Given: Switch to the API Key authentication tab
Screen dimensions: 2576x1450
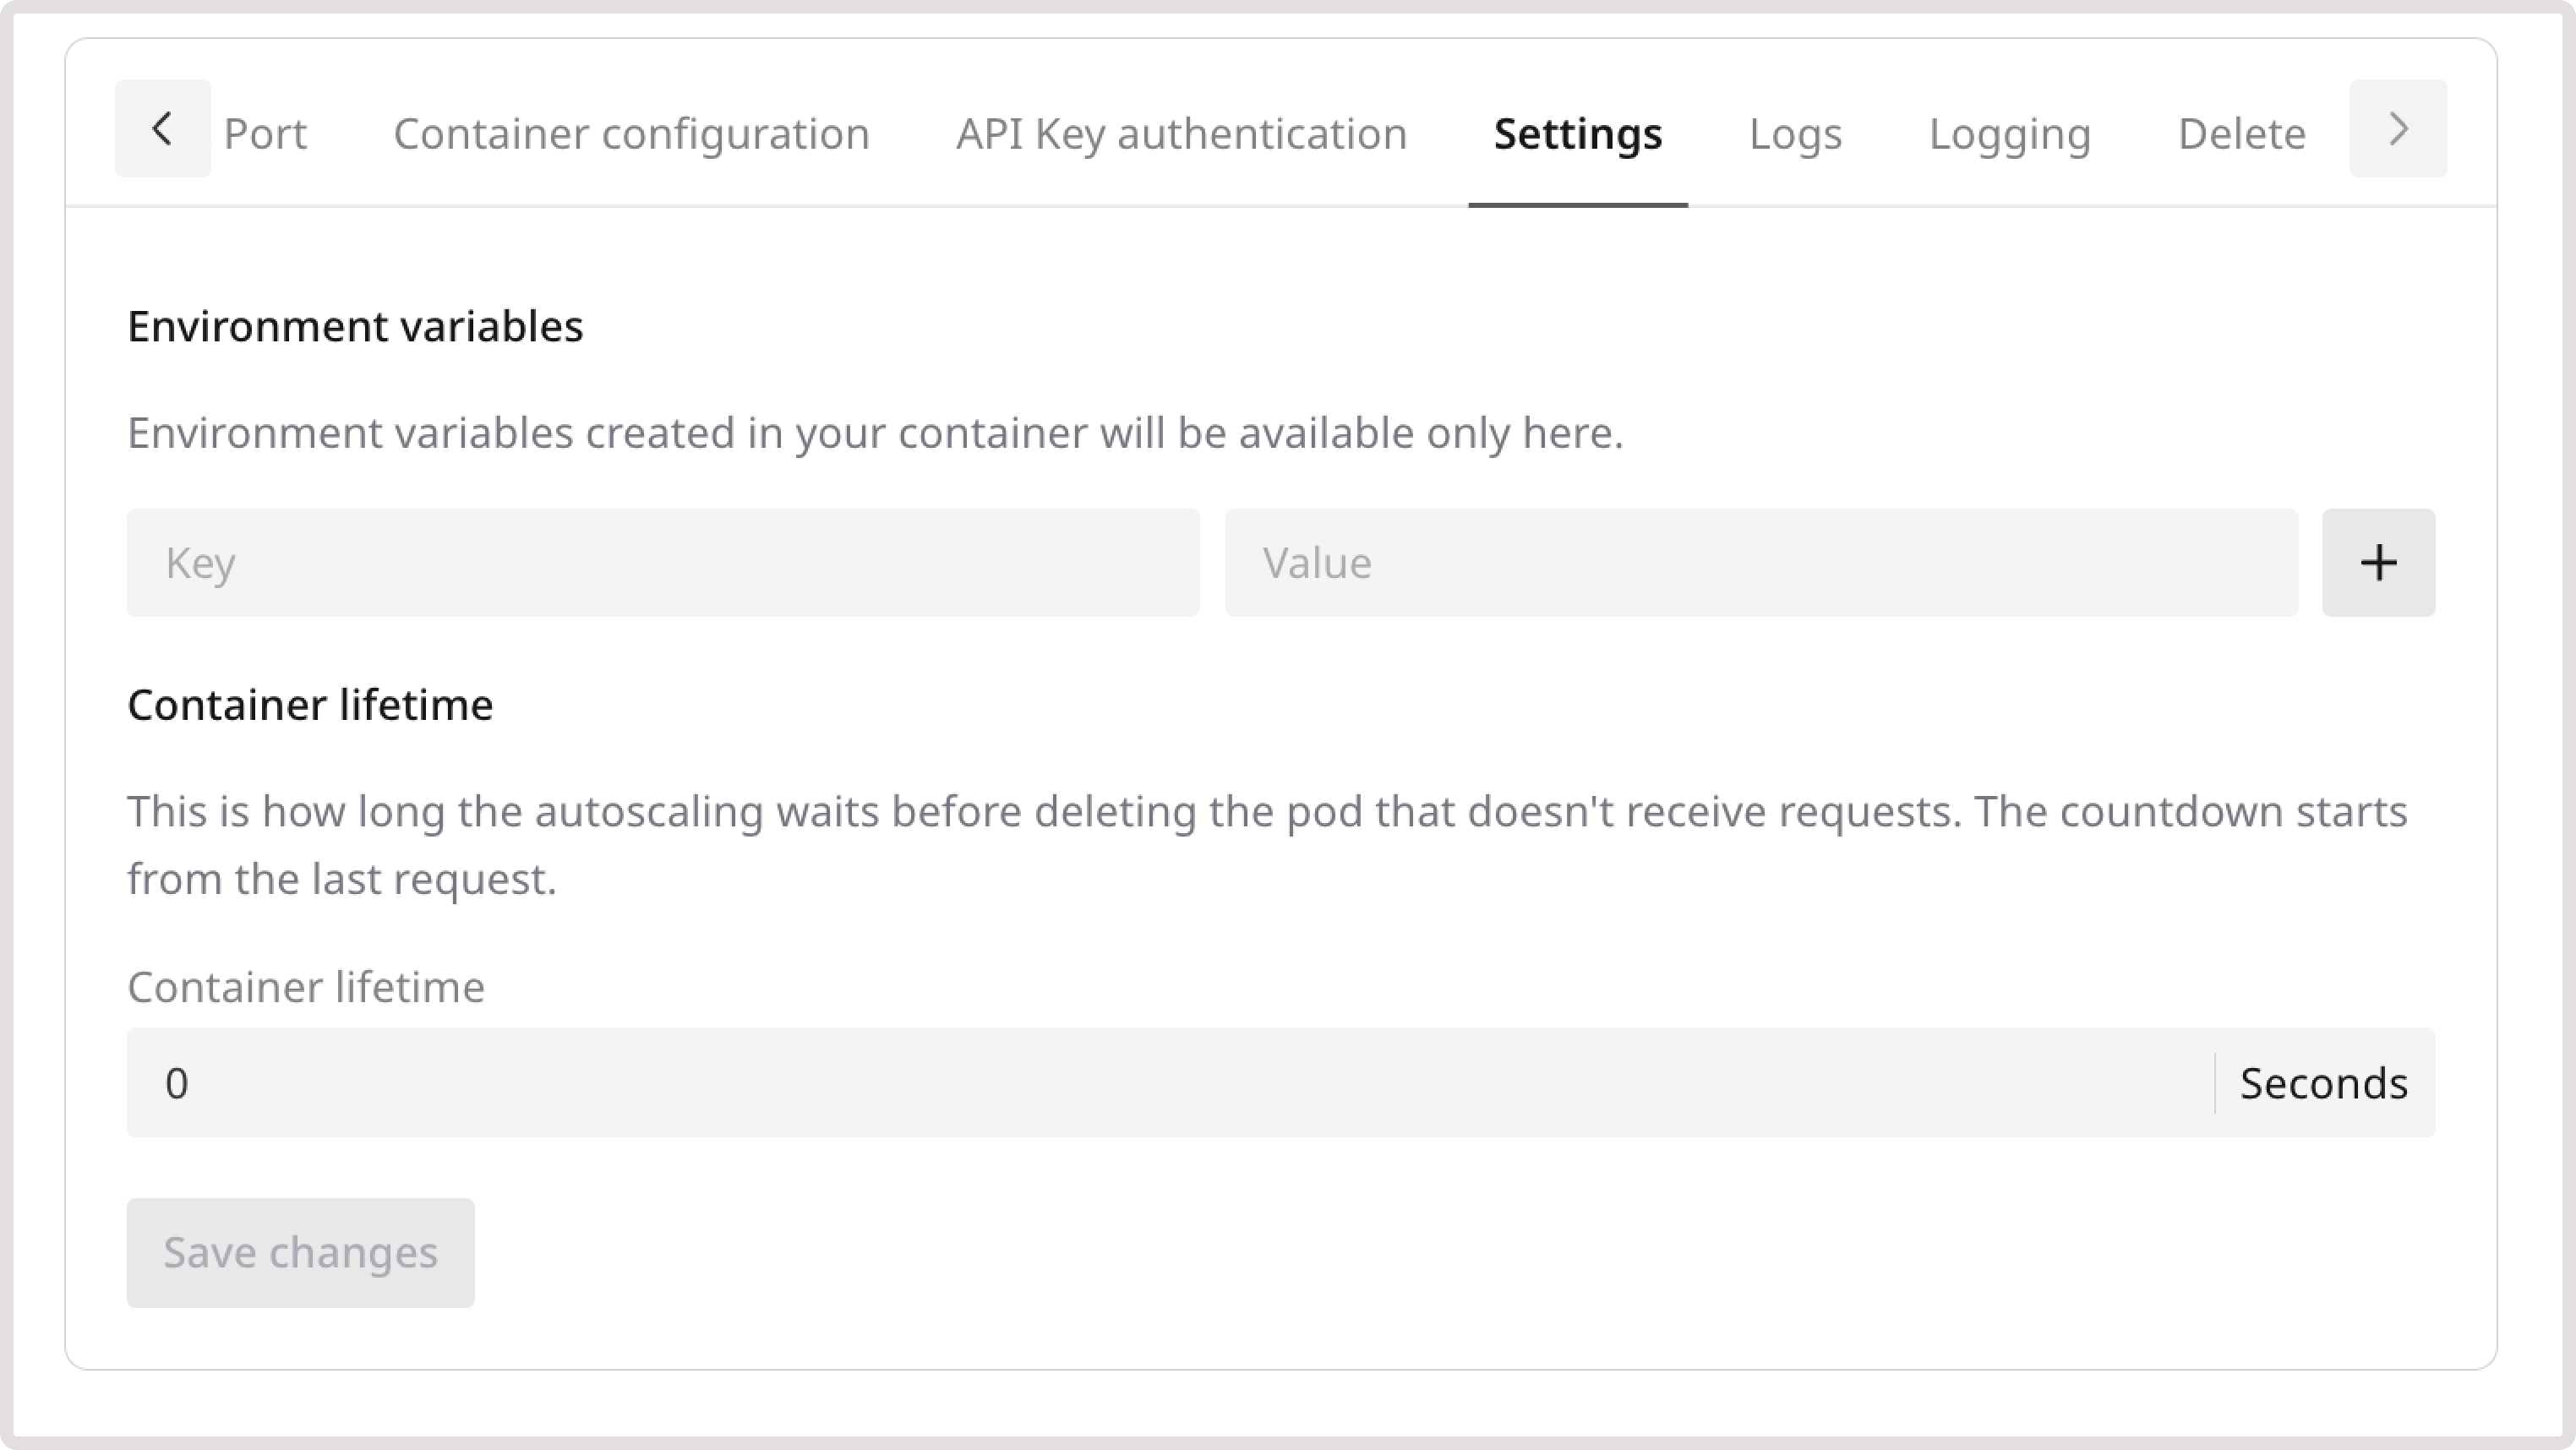Looking at the screenshot, I should [1182, 133].
